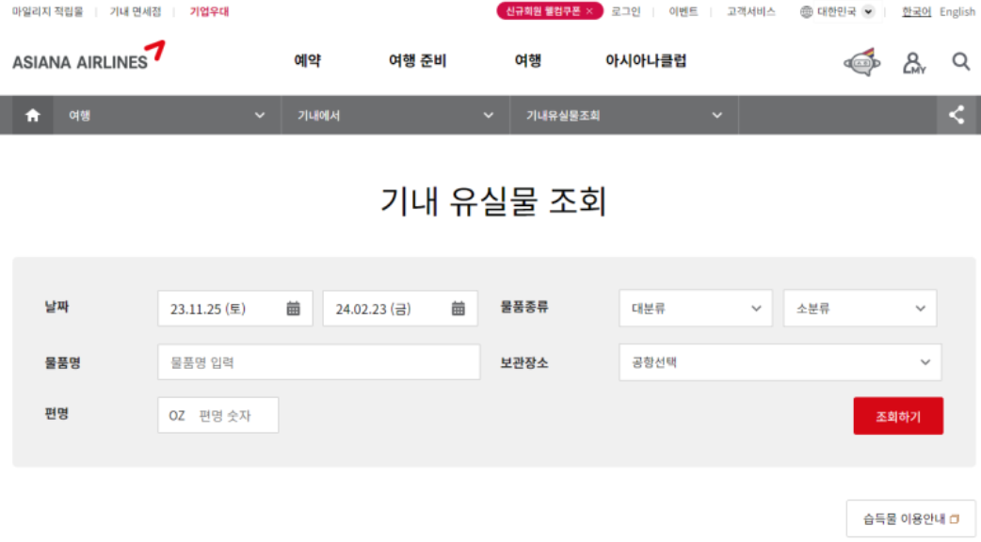Open end date calendar icon
Viewport: 981px width, 542px height.
458,309
